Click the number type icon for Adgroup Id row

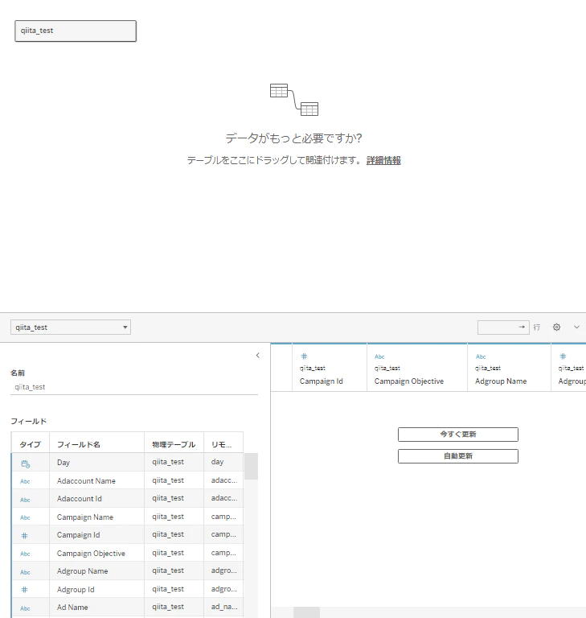[x=25, y=590]
